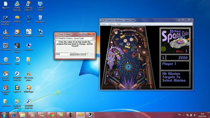210x118 pixels.
Task: Switch to 3D Pinball taskbar button
Action: [90, 115]
